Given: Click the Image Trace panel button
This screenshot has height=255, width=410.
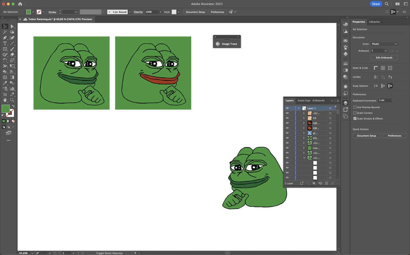Looking at the screenshot, I should point(227,44).
